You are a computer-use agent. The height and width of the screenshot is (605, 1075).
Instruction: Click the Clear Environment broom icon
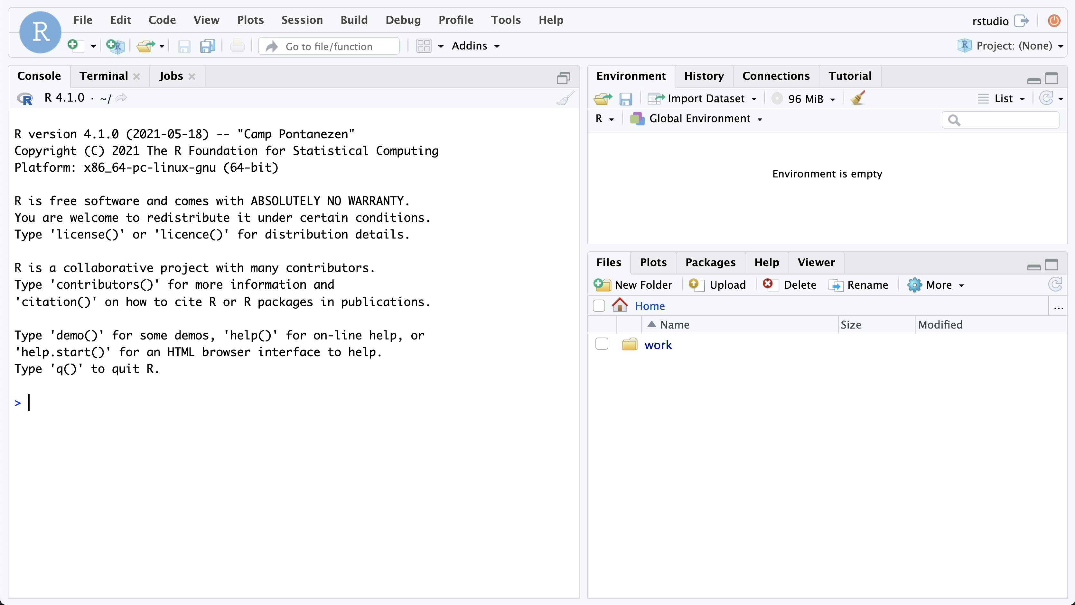tap(857, 98)
